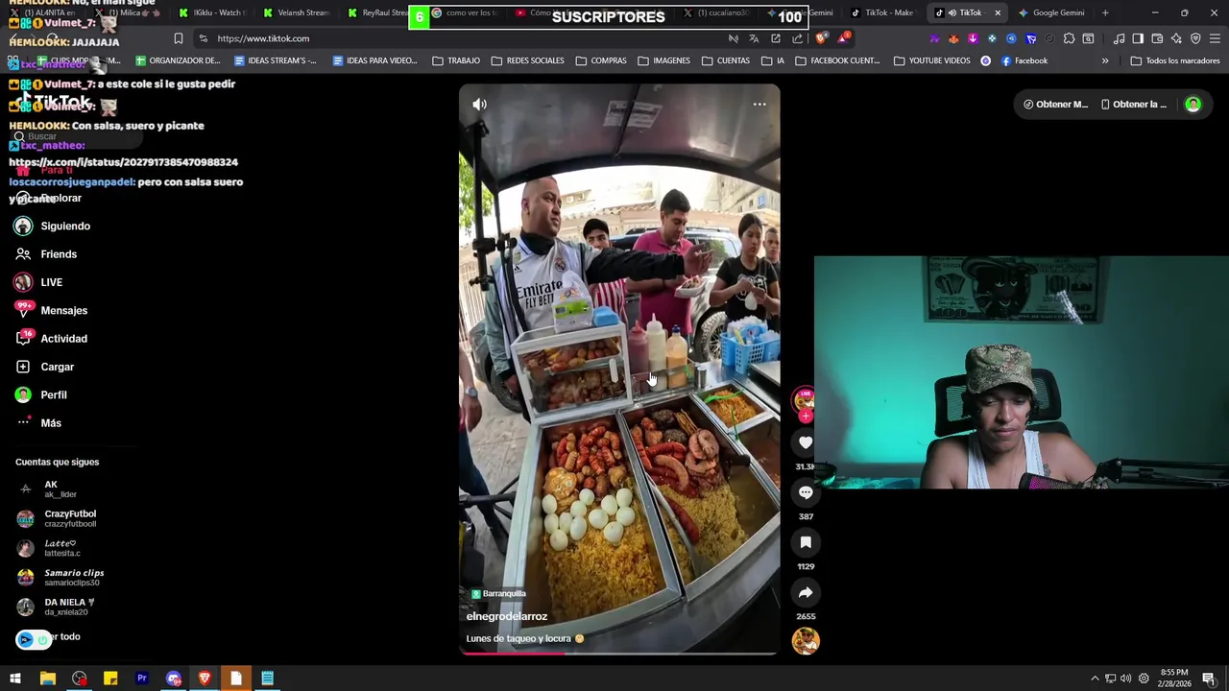Like the video with the heart icon
The height and width of the screenshot is (691, 1229).
(806, 442)
